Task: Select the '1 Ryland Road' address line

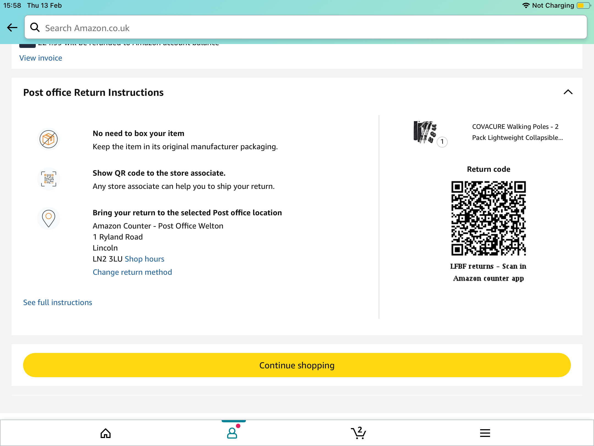Action: pos(118,237)
